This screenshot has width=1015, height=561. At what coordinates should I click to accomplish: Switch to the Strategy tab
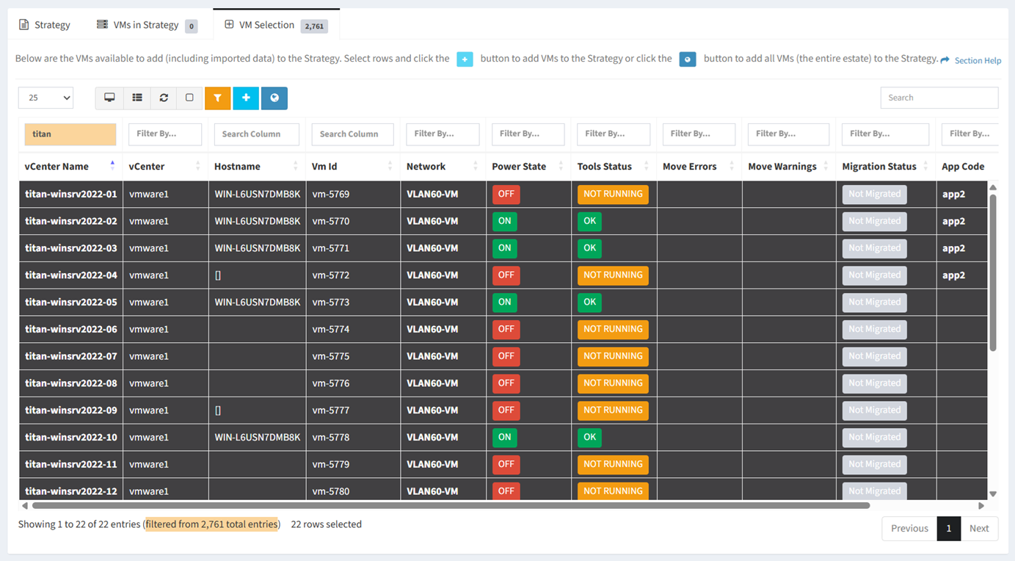(x=45, y=25)
